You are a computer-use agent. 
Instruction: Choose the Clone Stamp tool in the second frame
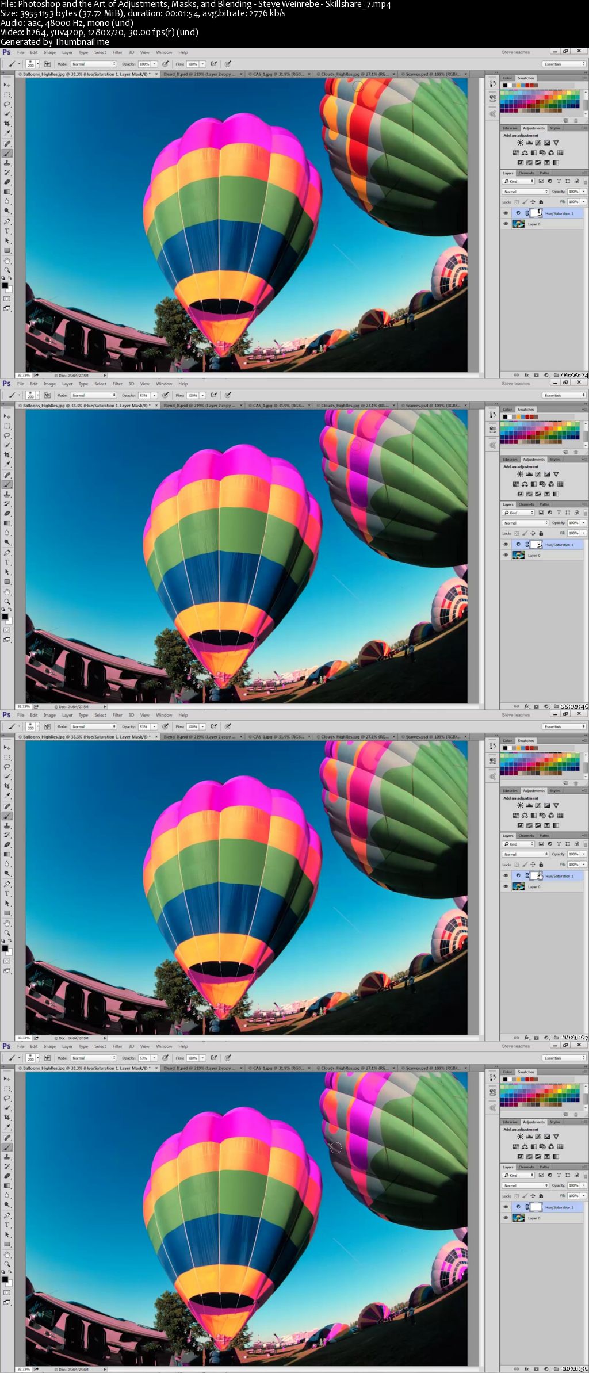(7, 495)
